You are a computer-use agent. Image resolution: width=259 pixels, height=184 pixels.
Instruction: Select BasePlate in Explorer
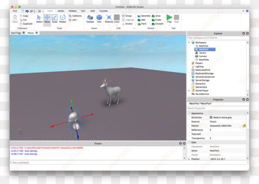[x=202, y=60]
